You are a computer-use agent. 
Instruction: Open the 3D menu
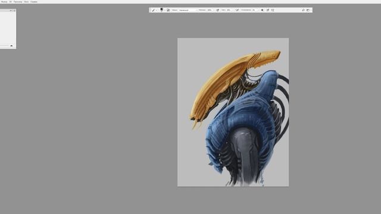[11, 2]
